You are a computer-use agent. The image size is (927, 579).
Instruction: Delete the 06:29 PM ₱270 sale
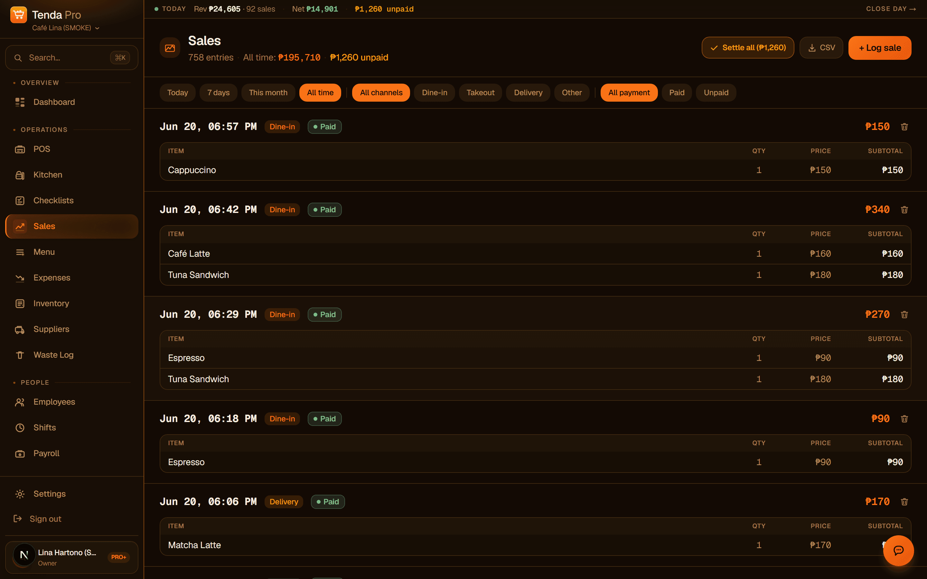pos(904,315)
